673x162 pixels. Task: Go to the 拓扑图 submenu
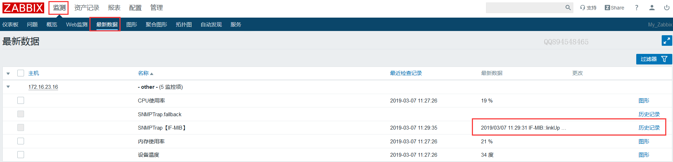point(184,25)
